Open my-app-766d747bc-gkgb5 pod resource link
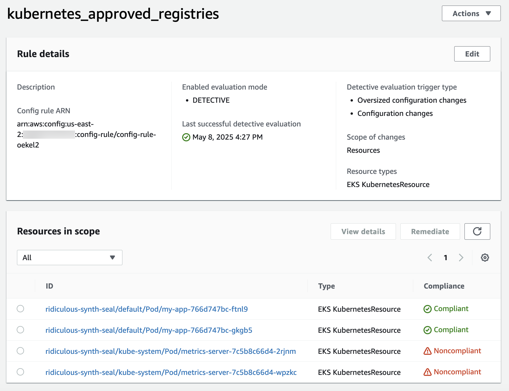Viewport: 509px width, 391px height. (149, 330)
